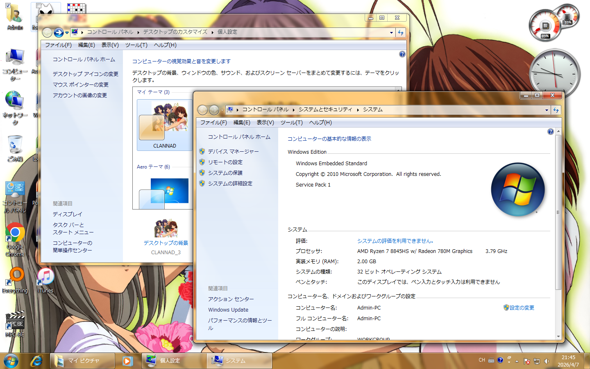Click the Everything search desktop icon
590x369 pixels.
point(15,280)
